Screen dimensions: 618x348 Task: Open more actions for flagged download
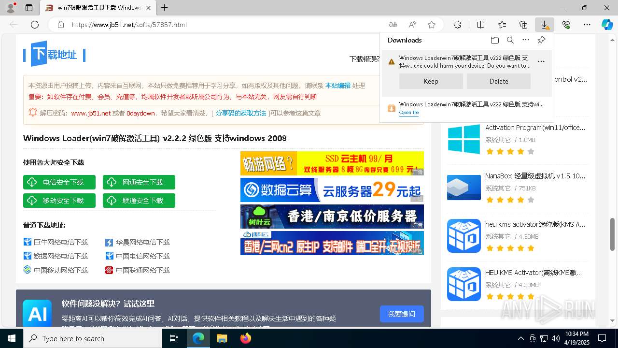(x=541, y=61)
